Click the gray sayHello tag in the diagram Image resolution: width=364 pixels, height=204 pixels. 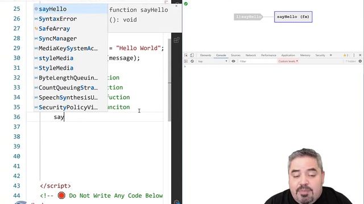[x=248, y=16]
